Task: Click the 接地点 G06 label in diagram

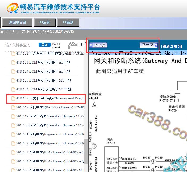Action: point(168,97)
